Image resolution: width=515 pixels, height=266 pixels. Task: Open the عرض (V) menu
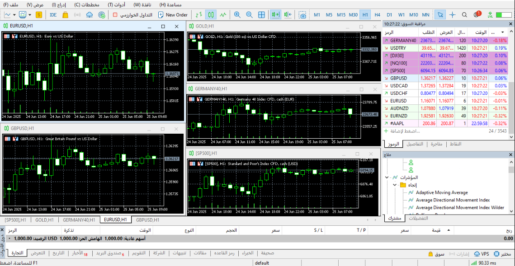(34, 5)
